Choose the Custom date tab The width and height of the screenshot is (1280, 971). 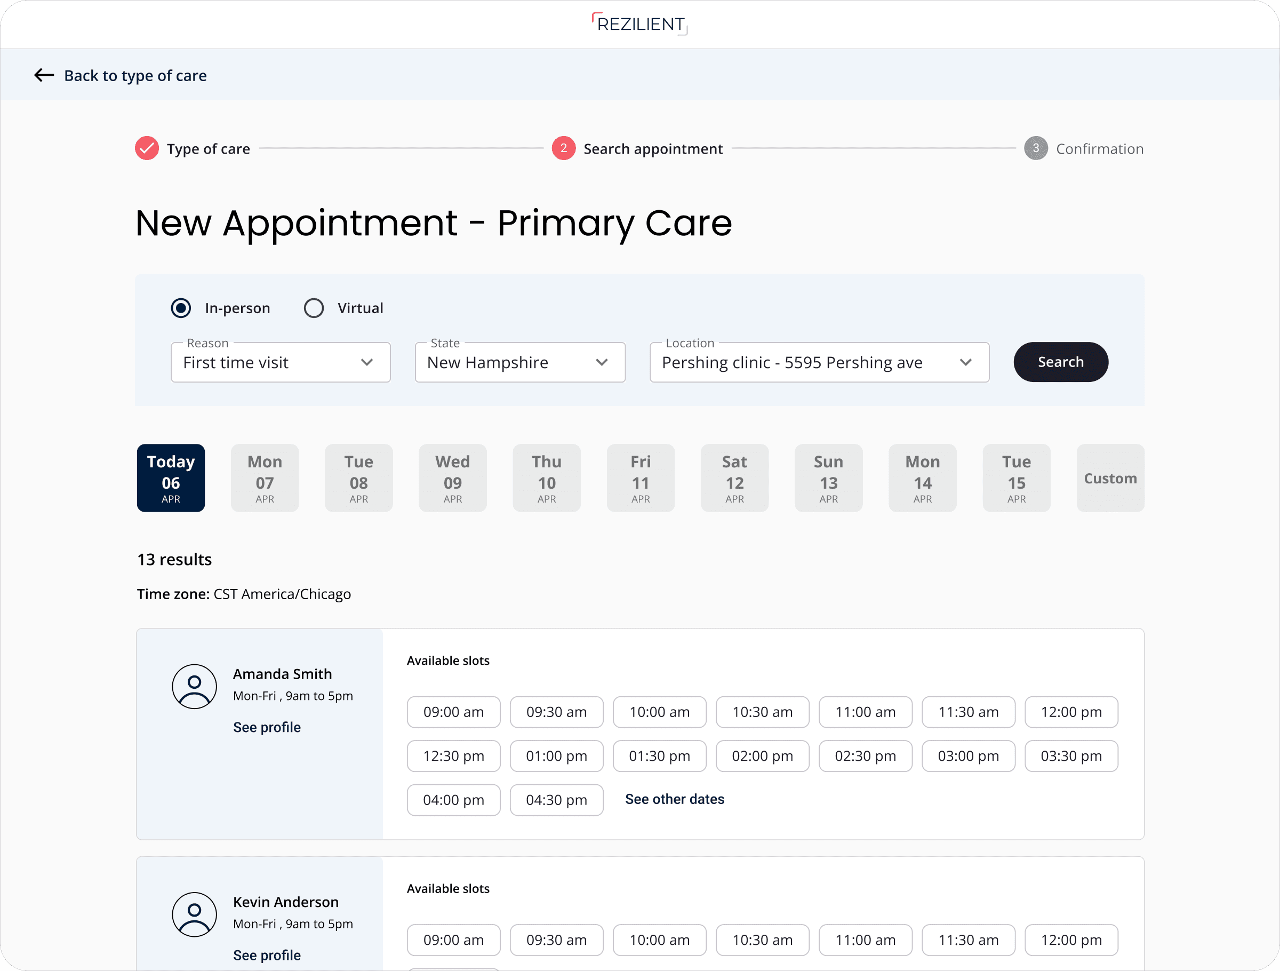pos(1110,478)
